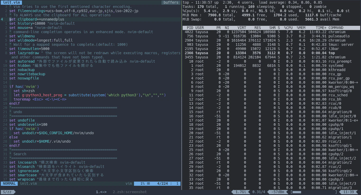Click the 1% scroll percentage indicator in the statusline

[145, 183]
